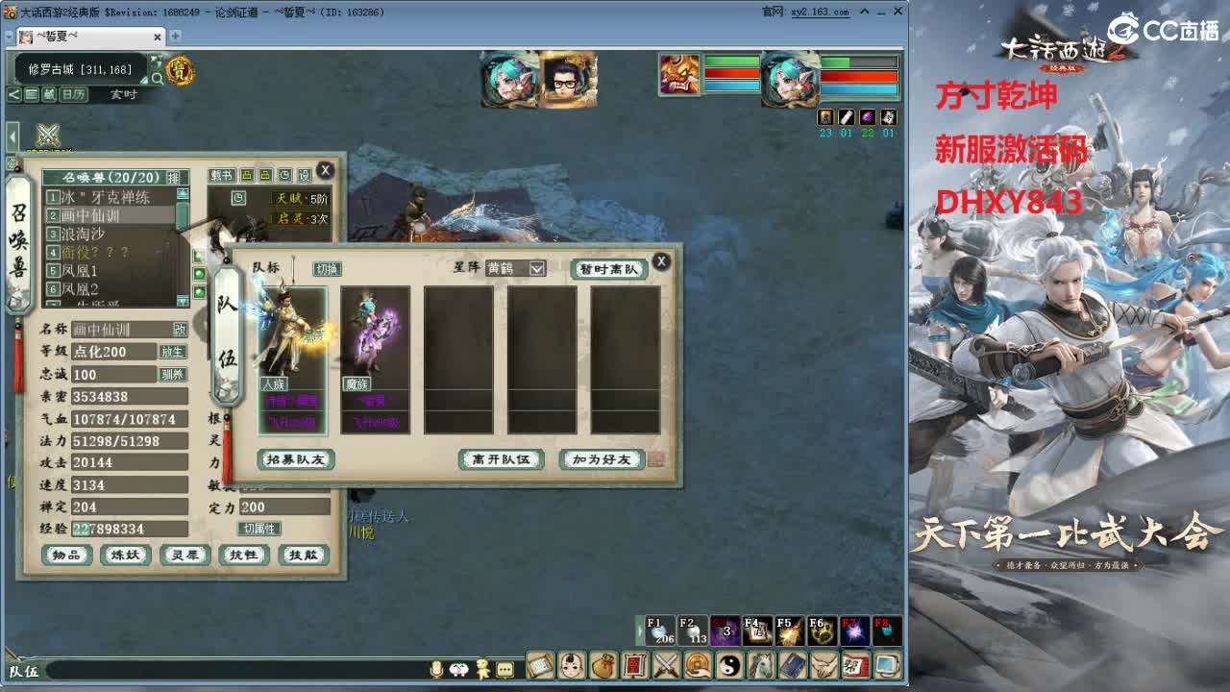Click the 暂时离队 button
This screenshot has width=1230, height=692.
pyautogui.click(x=609, y=269)
